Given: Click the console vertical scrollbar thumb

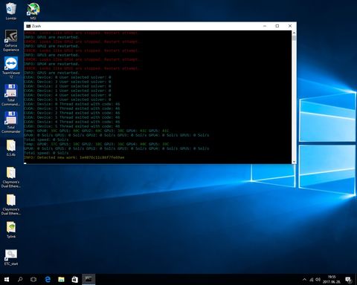Looking at the screenshot, I should pyautogui.click(x=294, y=38).
